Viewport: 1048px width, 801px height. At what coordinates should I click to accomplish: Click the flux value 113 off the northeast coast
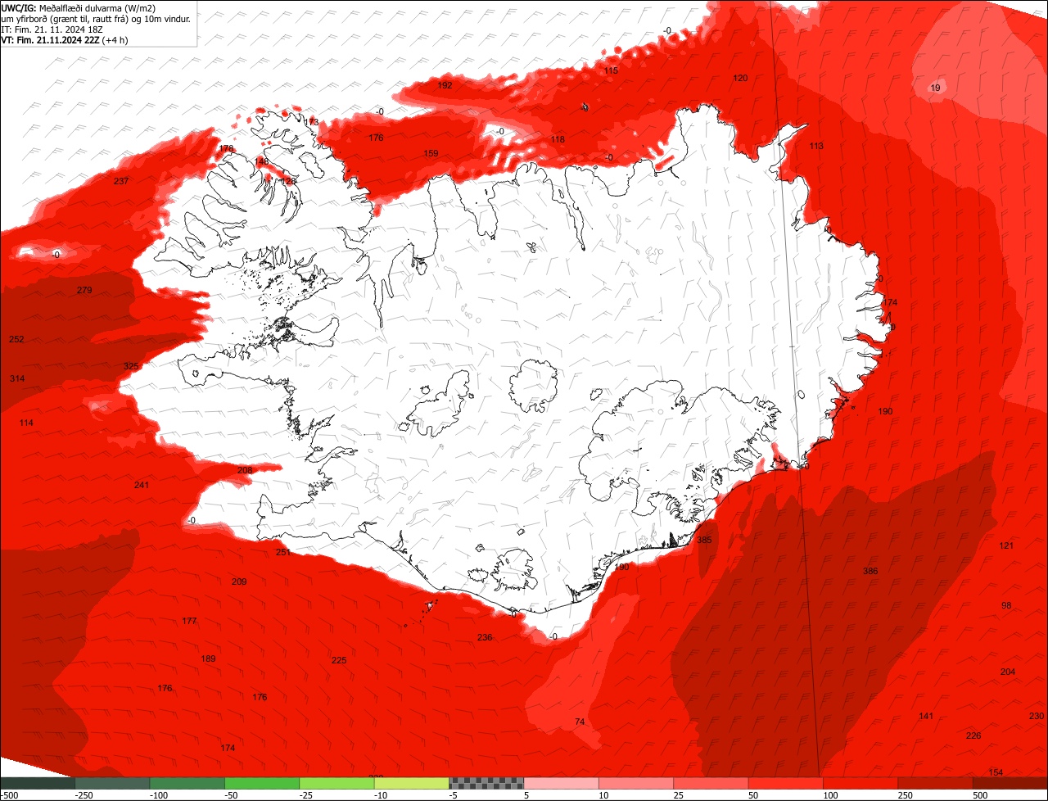coord(816,146)
